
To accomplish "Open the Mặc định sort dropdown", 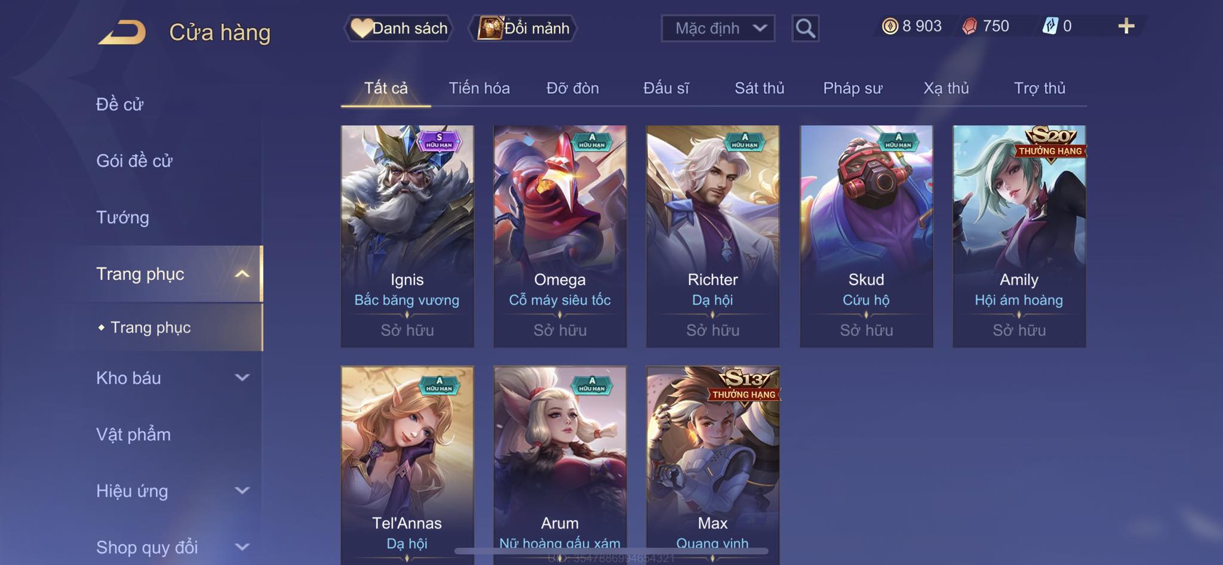I will 718,28.
